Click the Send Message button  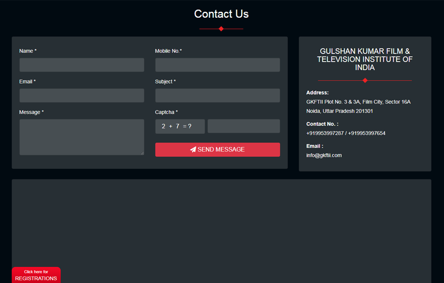click(217, 149)
